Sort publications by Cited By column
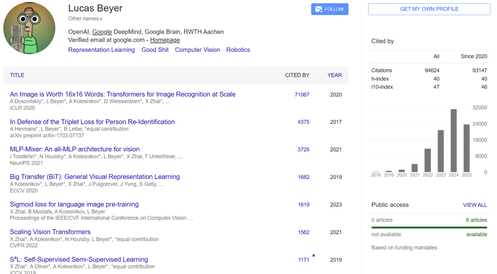 (x=297, y=75)
